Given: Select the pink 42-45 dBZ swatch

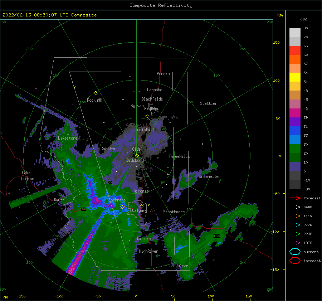Looking at the screenshot, I should 295,104.
